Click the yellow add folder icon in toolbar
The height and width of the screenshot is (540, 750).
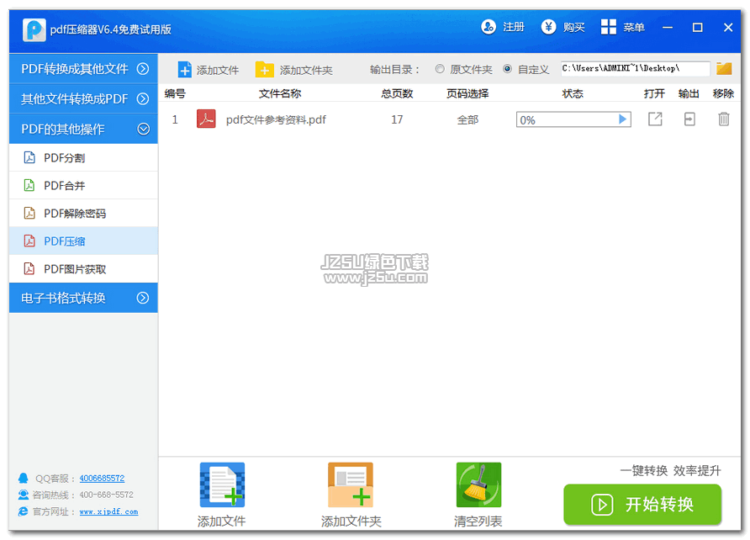[265, 69]
